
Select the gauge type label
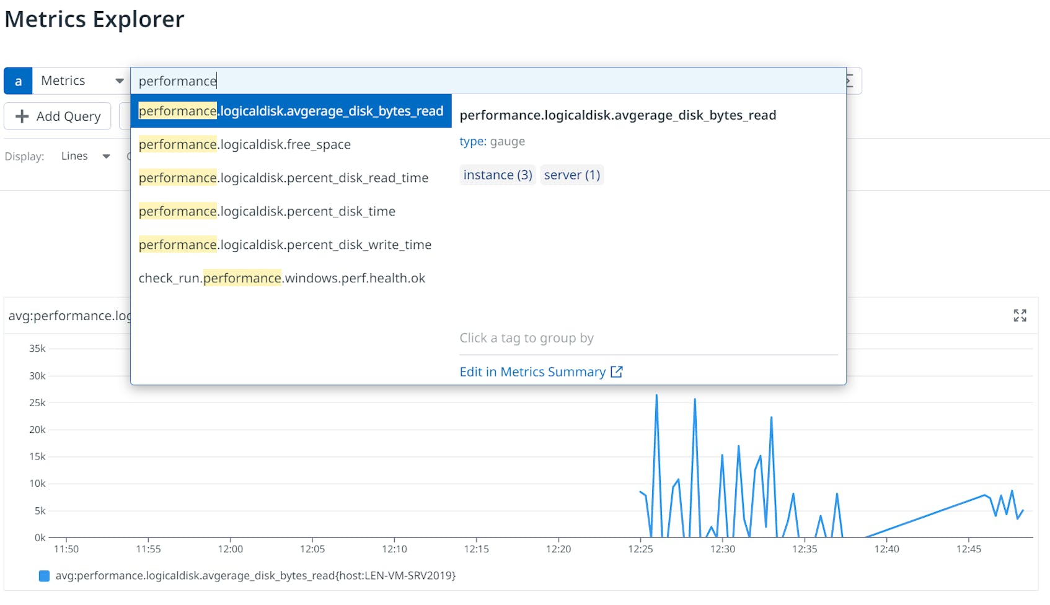508,141
